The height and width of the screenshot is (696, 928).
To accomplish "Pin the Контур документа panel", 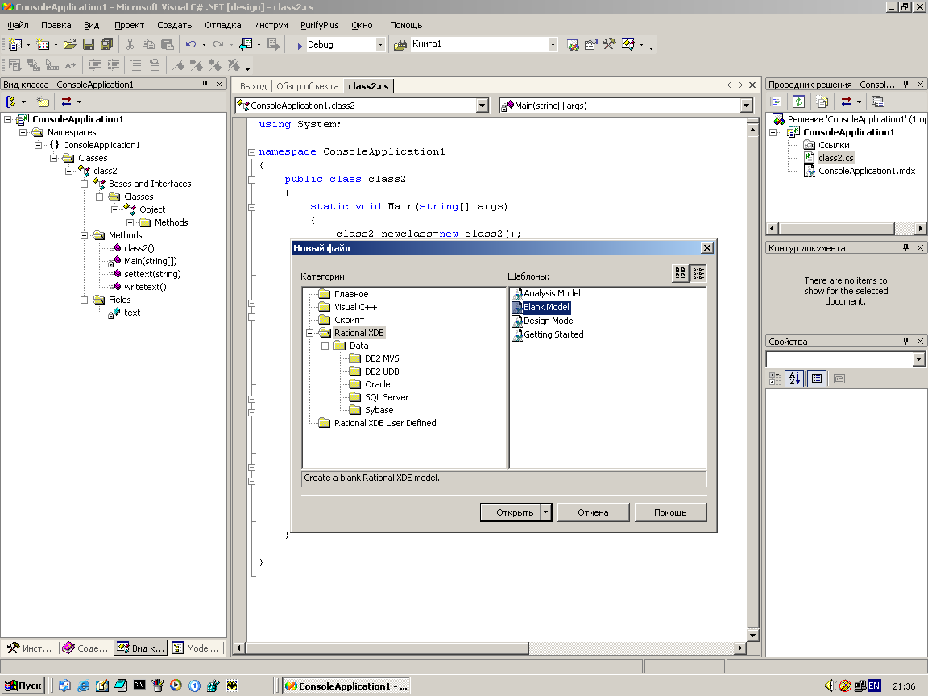I will tap(905, 248).
